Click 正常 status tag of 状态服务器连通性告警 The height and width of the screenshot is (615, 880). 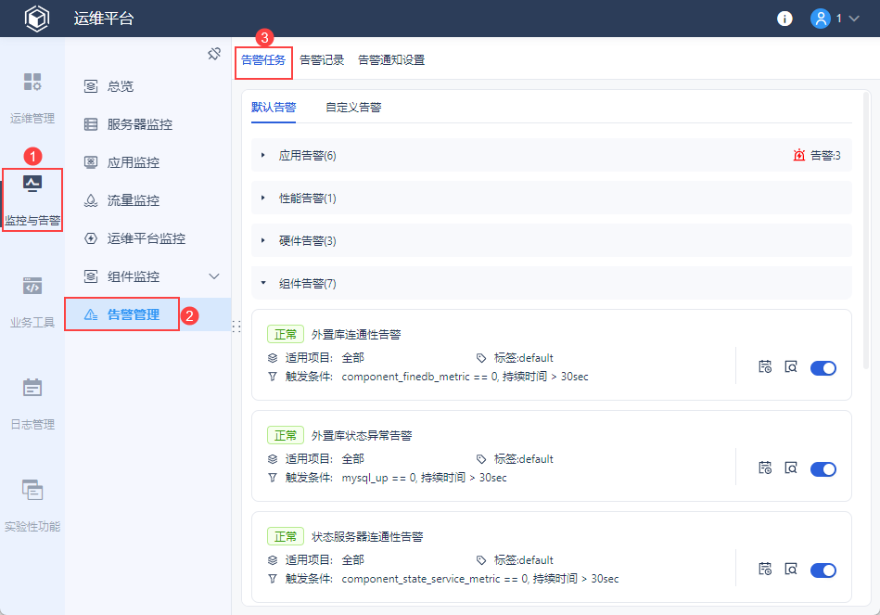coord(285,536)
